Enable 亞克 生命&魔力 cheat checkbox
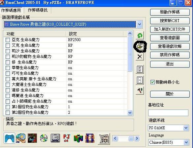Screen dimensions: 193x148 click(x=8, y=40)
